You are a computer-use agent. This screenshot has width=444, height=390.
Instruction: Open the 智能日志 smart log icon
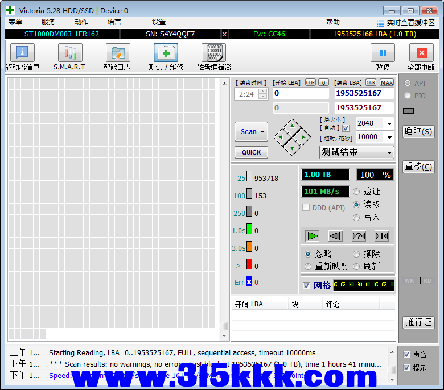click(x=117, y=53)
